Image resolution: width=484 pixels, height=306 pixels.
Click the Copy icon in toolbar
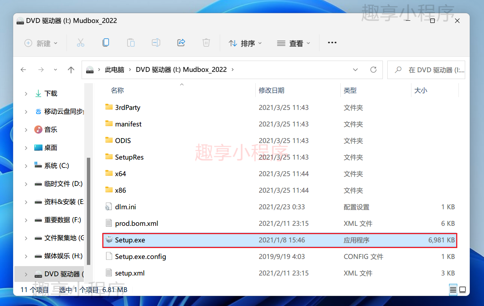(106, 43)
